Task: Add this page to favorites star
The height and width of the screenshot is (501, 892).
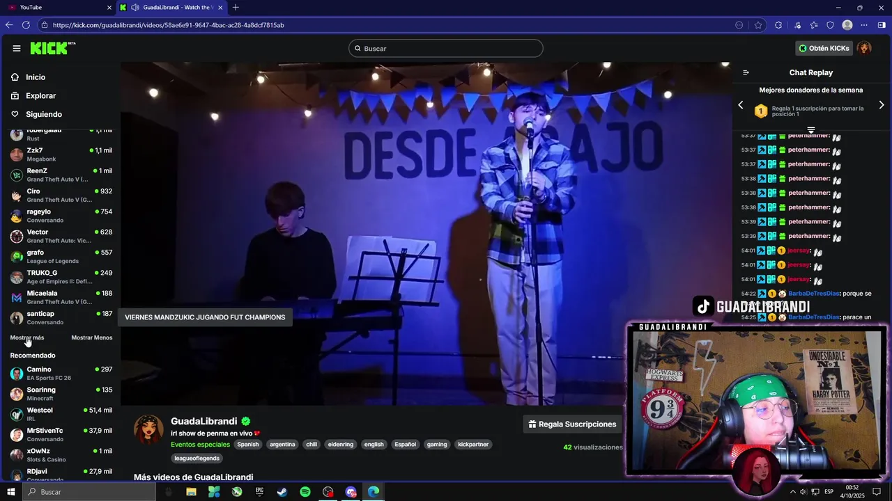Action: [x=758, y=25]
